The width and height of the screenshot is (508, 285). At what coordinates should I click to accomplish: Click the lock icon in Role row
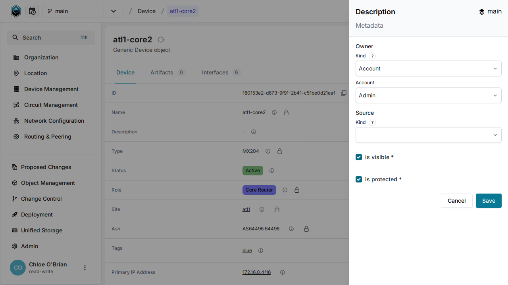point(297,190)
